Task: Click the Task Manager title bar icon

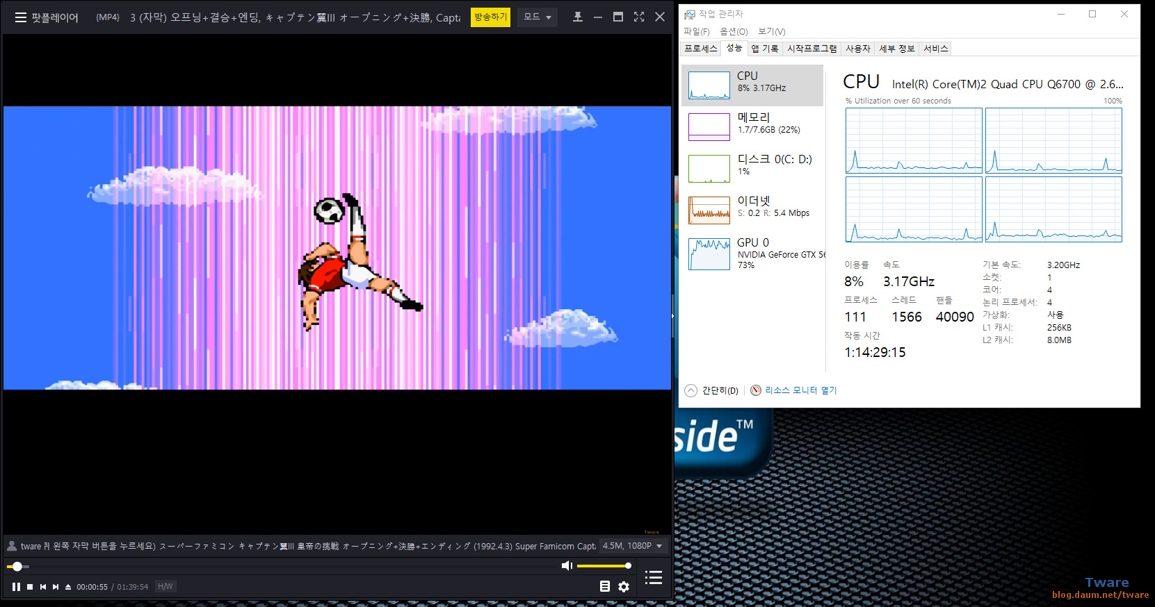Action: (689, 14)
